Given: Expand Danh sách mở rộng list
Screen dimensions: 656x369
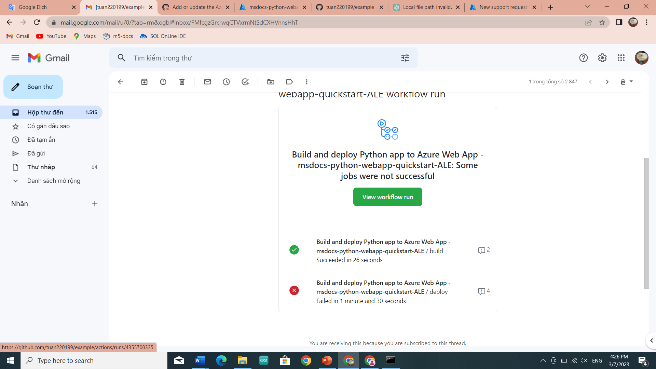Looking at the screenshot, I should click(x=51, y=181).
